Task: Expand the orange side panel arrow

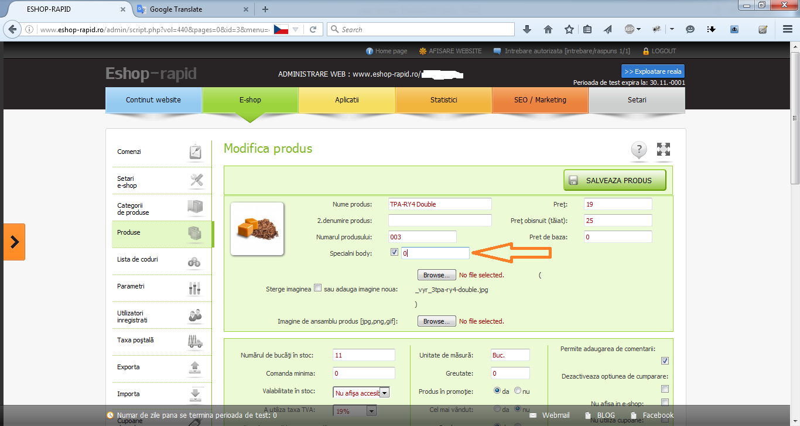Action: (15, 242)
